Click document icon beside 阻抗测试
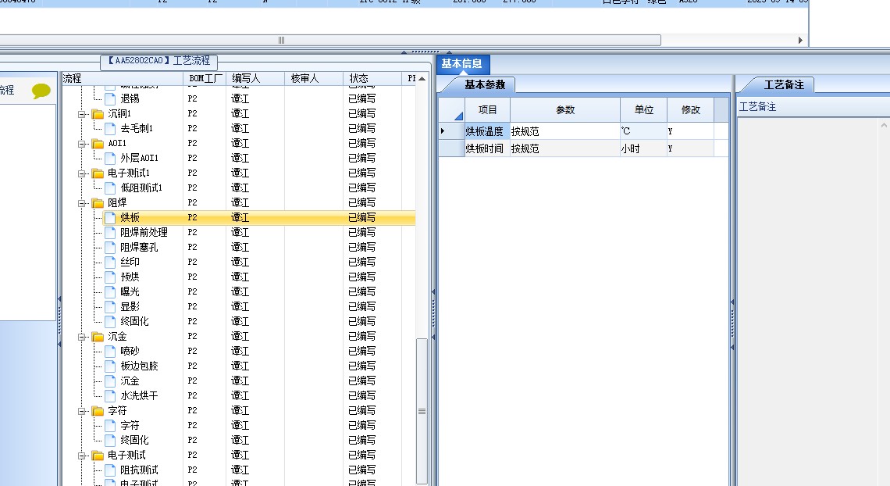 coord(110,470)
